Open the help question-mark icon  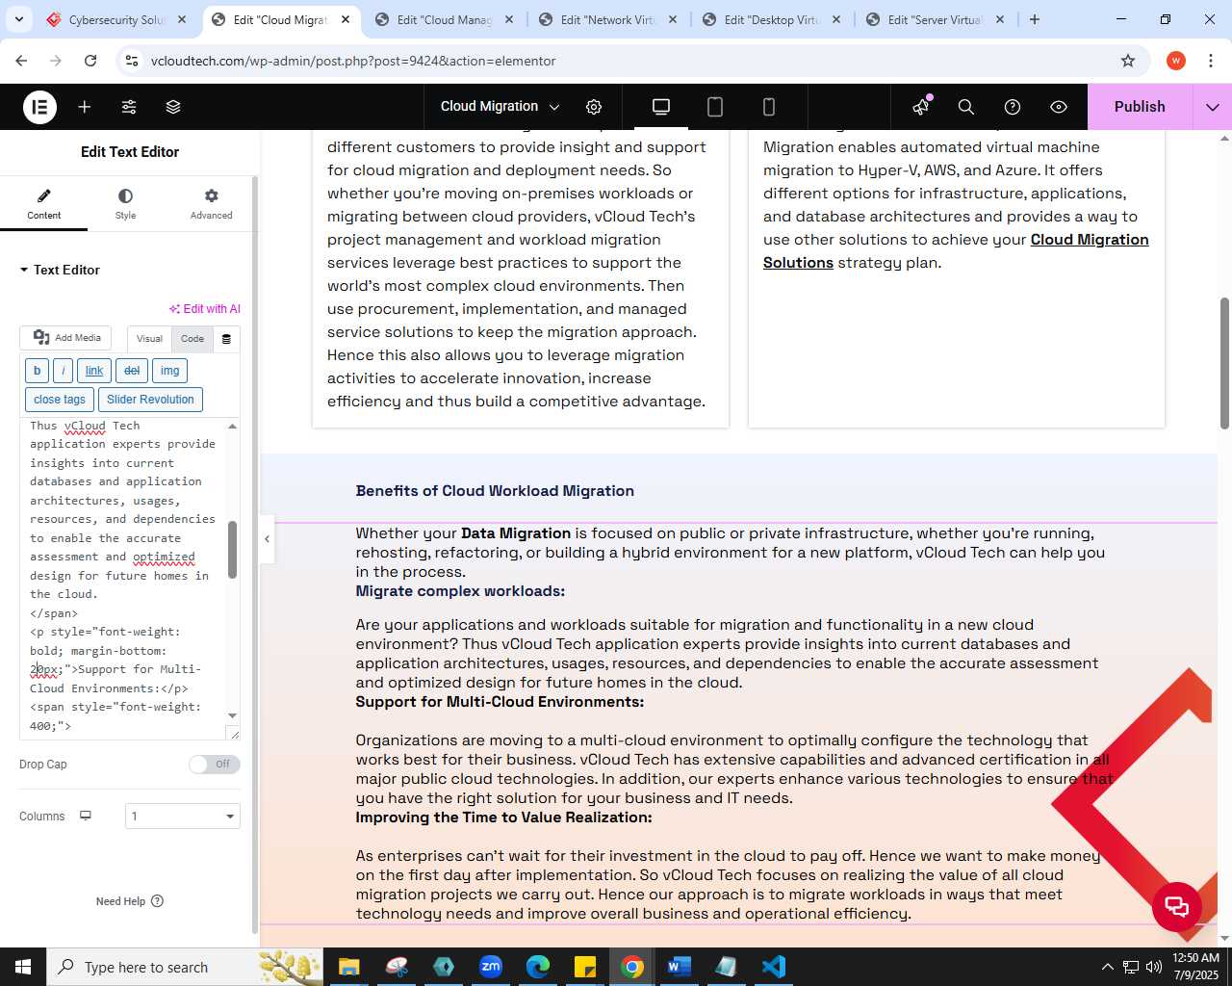[1013, 107]
